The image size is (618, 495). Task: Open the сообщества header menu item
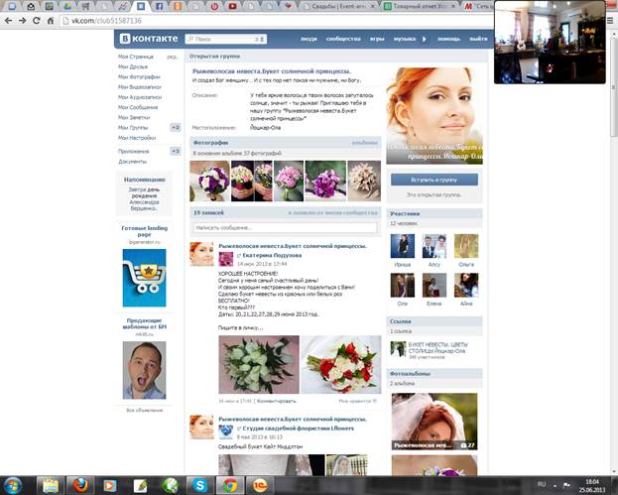click(343, 39)
